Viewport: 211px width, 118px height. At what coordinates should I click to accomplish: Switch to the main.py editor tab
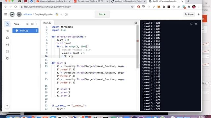[x=47, y=23]
